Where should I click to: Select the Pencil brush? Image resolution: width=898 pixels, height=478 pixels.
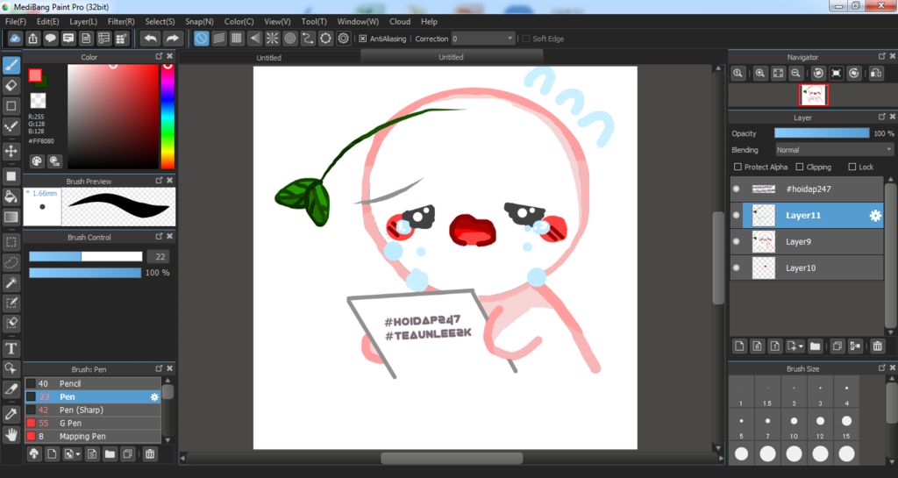93,383
